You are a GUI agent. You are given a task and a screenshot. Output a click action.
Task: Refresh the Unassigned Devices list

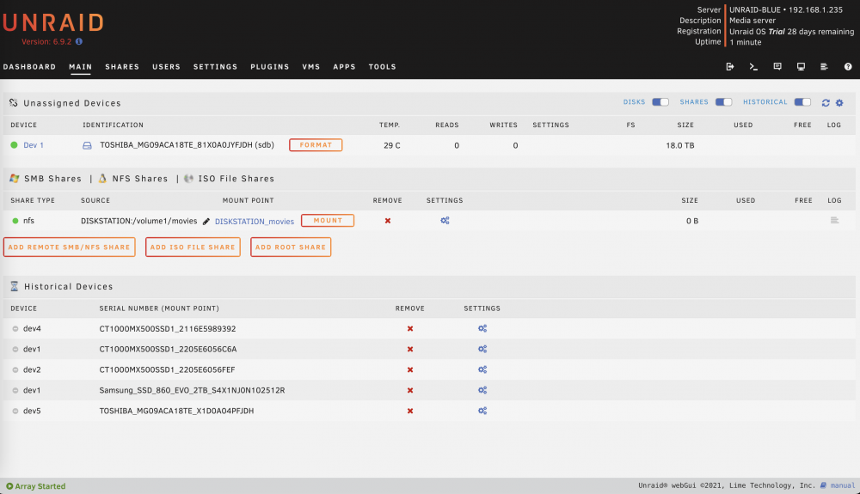coord(826,102)
